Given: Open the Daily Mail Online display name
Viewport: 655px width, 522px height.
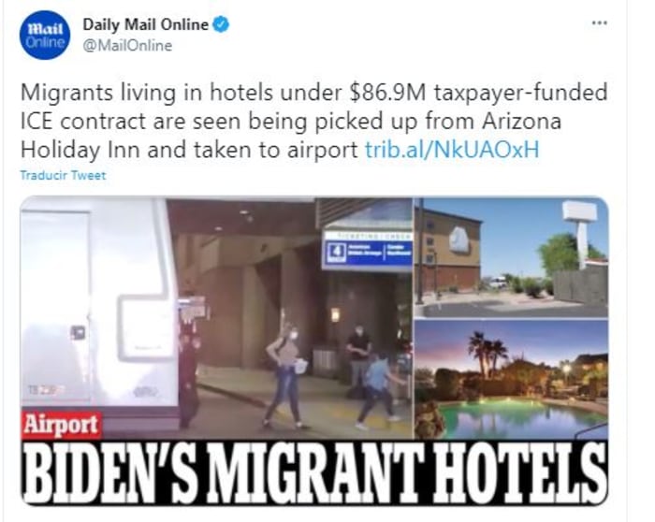Looking at the screenshot, I should point(145,24).
